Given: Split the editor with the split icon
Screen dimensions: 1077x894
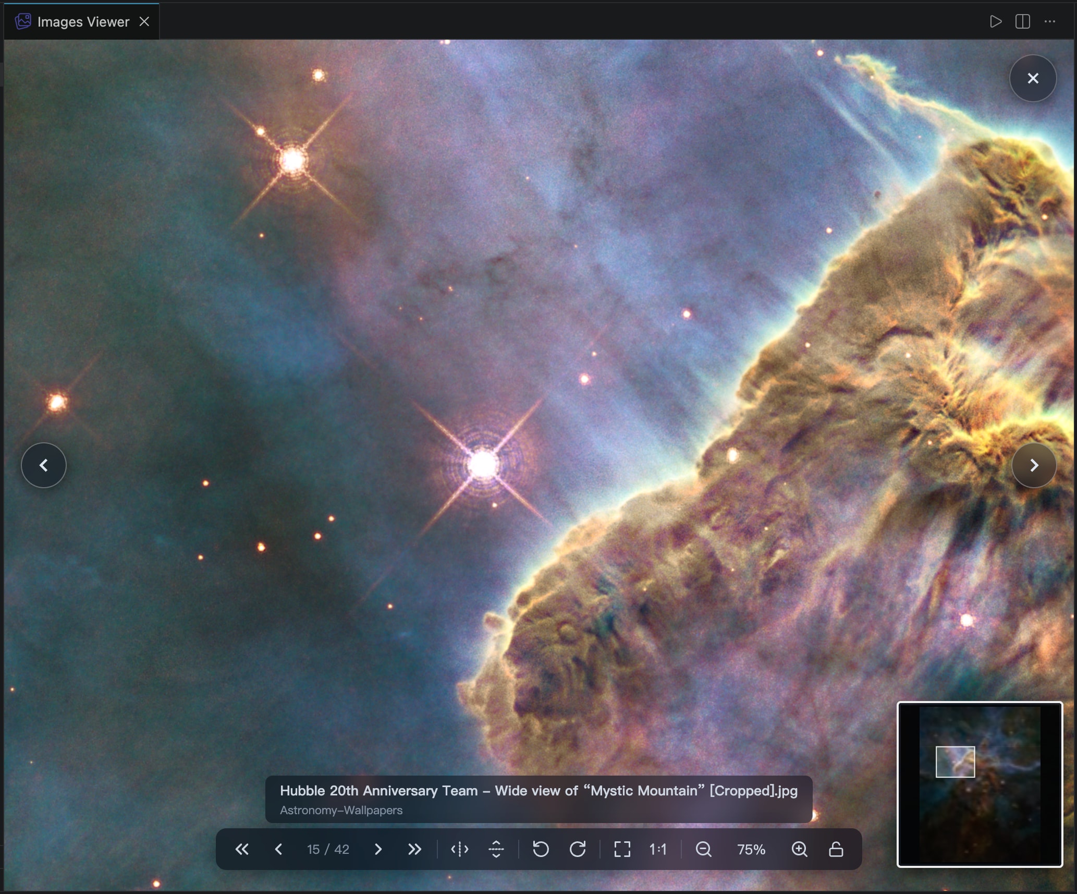Looking at the screenshot, I should [1023, 21].
